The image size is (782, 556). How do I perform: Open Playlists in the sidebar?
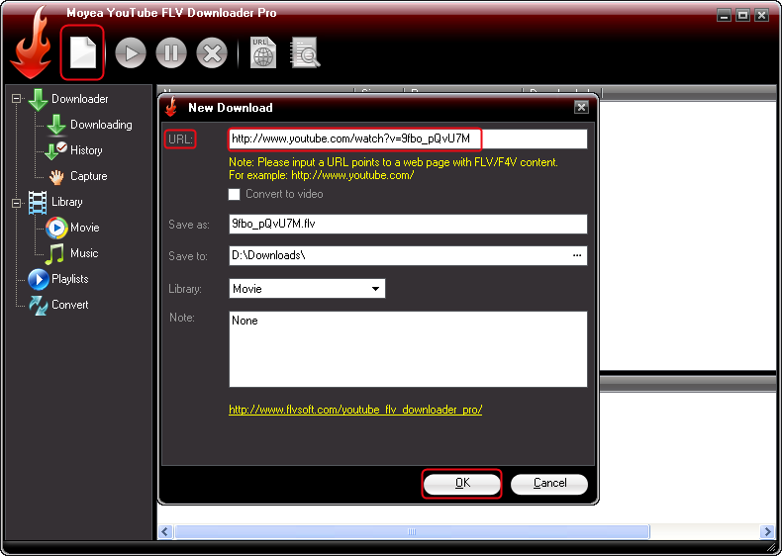(x=70, y=279)
